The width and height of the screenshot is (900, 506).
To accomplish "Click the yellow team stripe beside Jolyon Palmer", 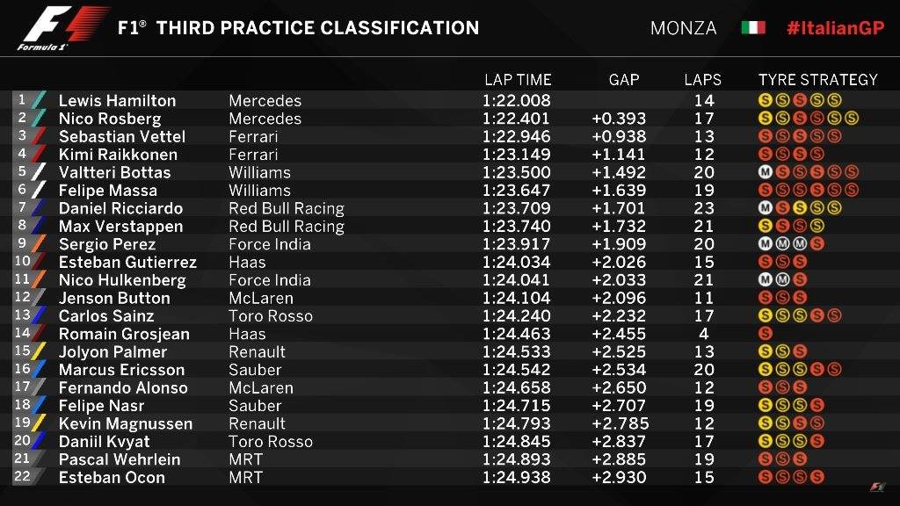I will coord(38,351).
